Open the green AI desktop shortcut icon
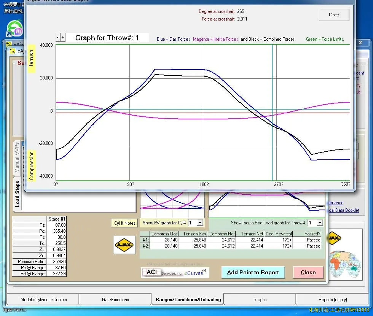373x316 pixels. tap(14, 29)
